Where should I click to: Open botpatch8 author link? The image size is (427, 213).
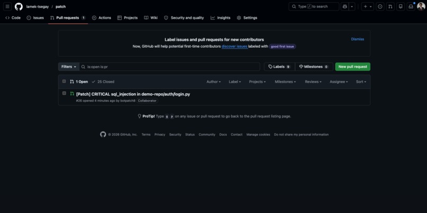click(x=128, y=101)
